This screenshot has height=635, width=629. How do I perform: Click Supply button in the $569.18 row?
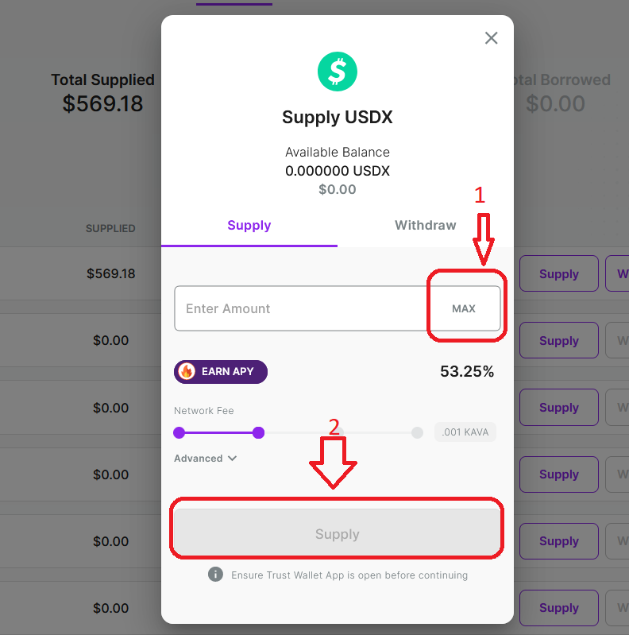pos(559,273)
